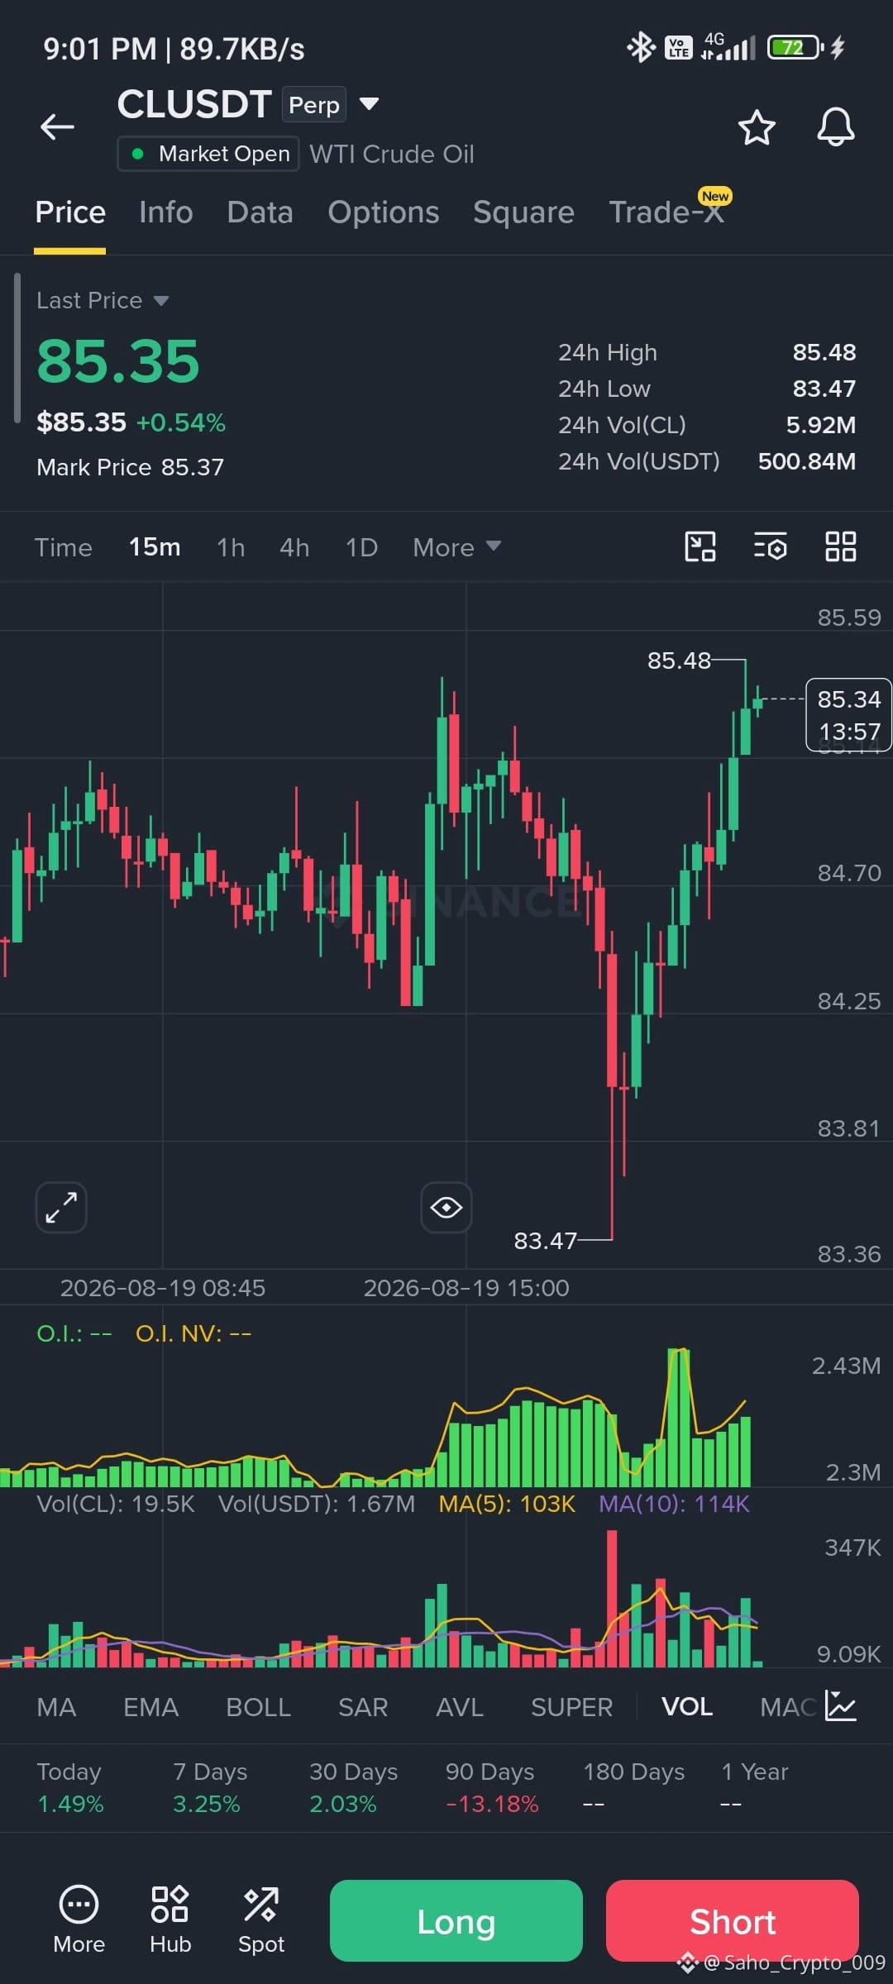Tap the O.I. NV legend label
The width and height of the screenshot is (893, 1984).
pyautogui.click(x=193, y=1333)
